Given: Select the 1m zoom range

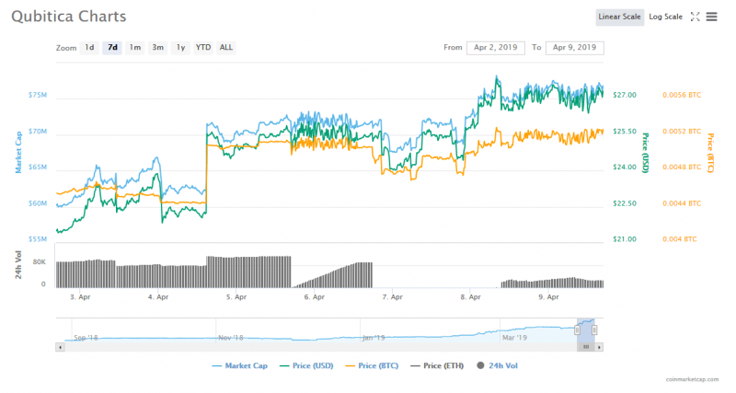Looking at the screenshot, I should 135,47.
